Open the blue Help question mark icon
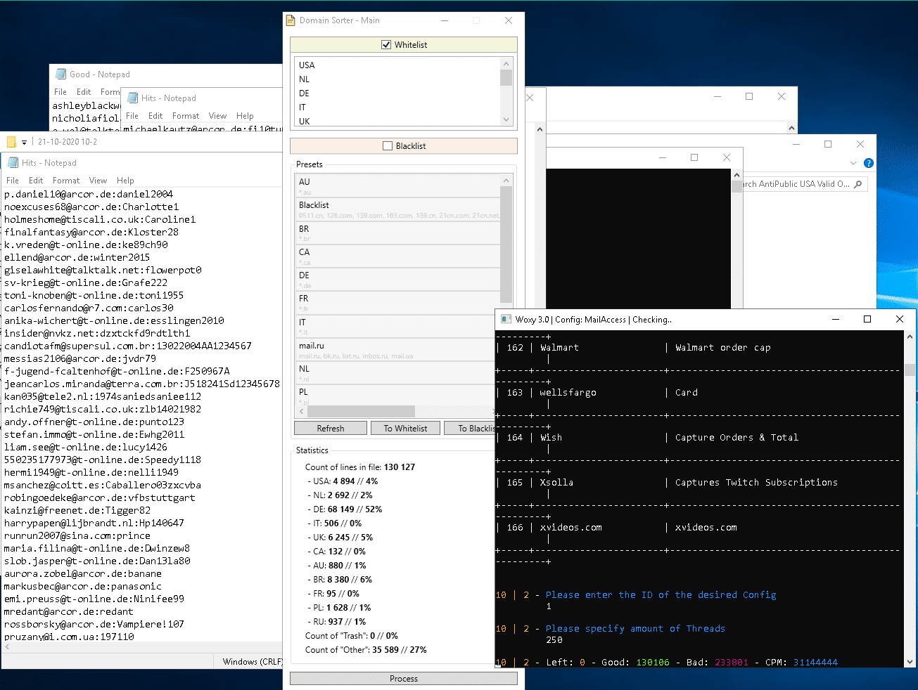The image size is (918, 690). (x=869, y=163)
